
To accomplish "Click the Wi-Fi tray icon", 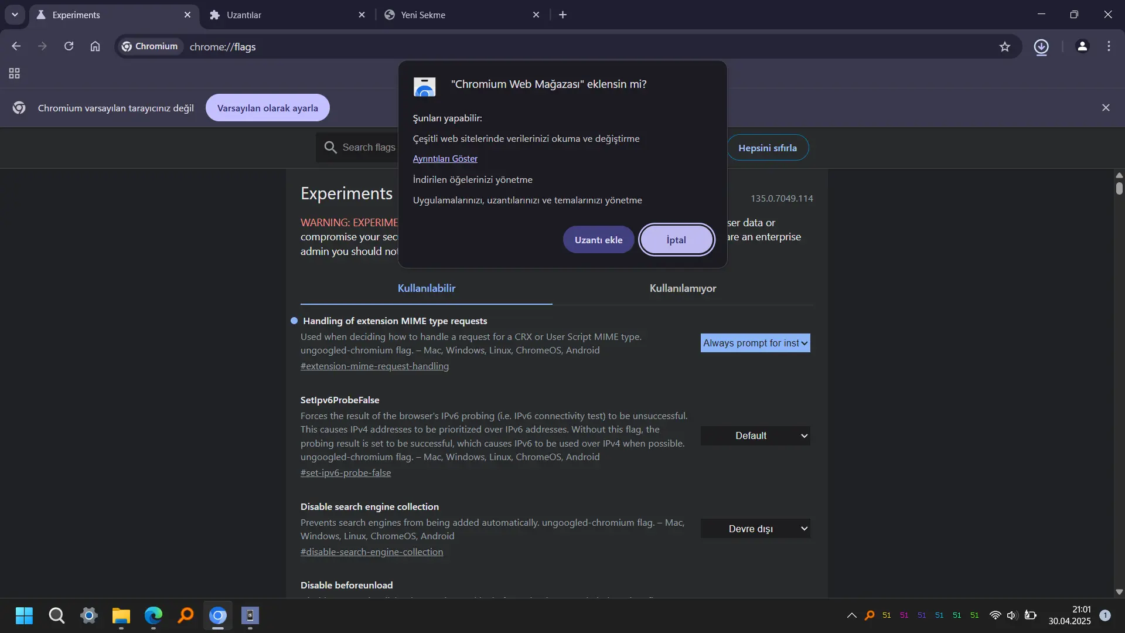I will pyautogui.click(x=995, y=615).
